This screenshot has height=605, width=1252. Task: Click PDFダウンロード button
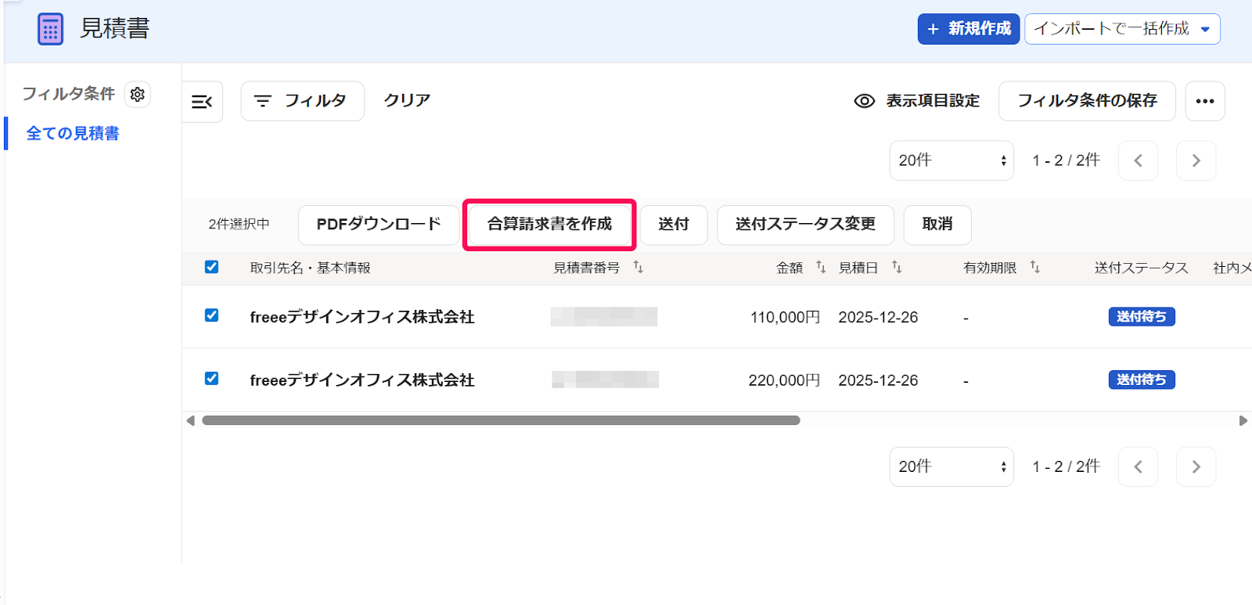(379, 225)
